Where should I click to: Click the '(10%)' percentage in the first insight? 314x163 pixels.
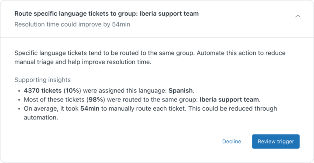coord(72,91)
